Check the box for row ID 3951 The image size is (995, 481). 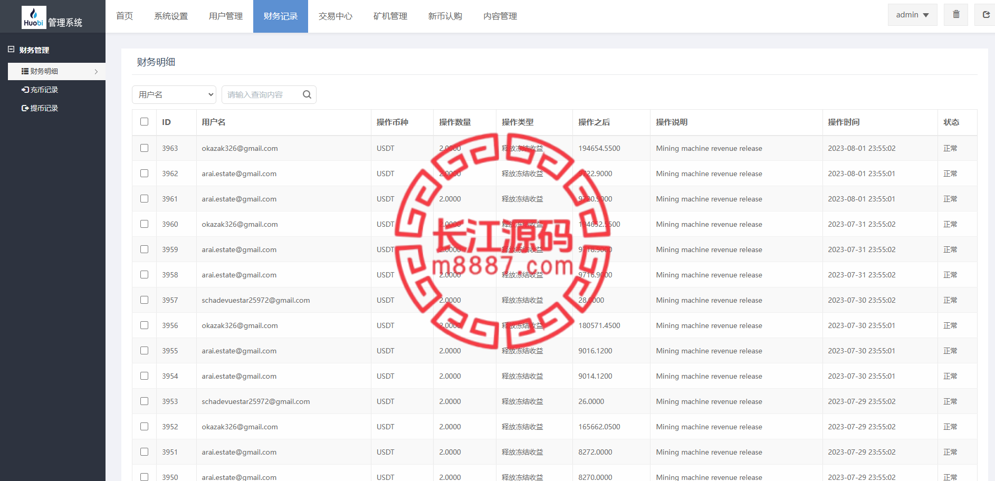click(x=144, y=452)
